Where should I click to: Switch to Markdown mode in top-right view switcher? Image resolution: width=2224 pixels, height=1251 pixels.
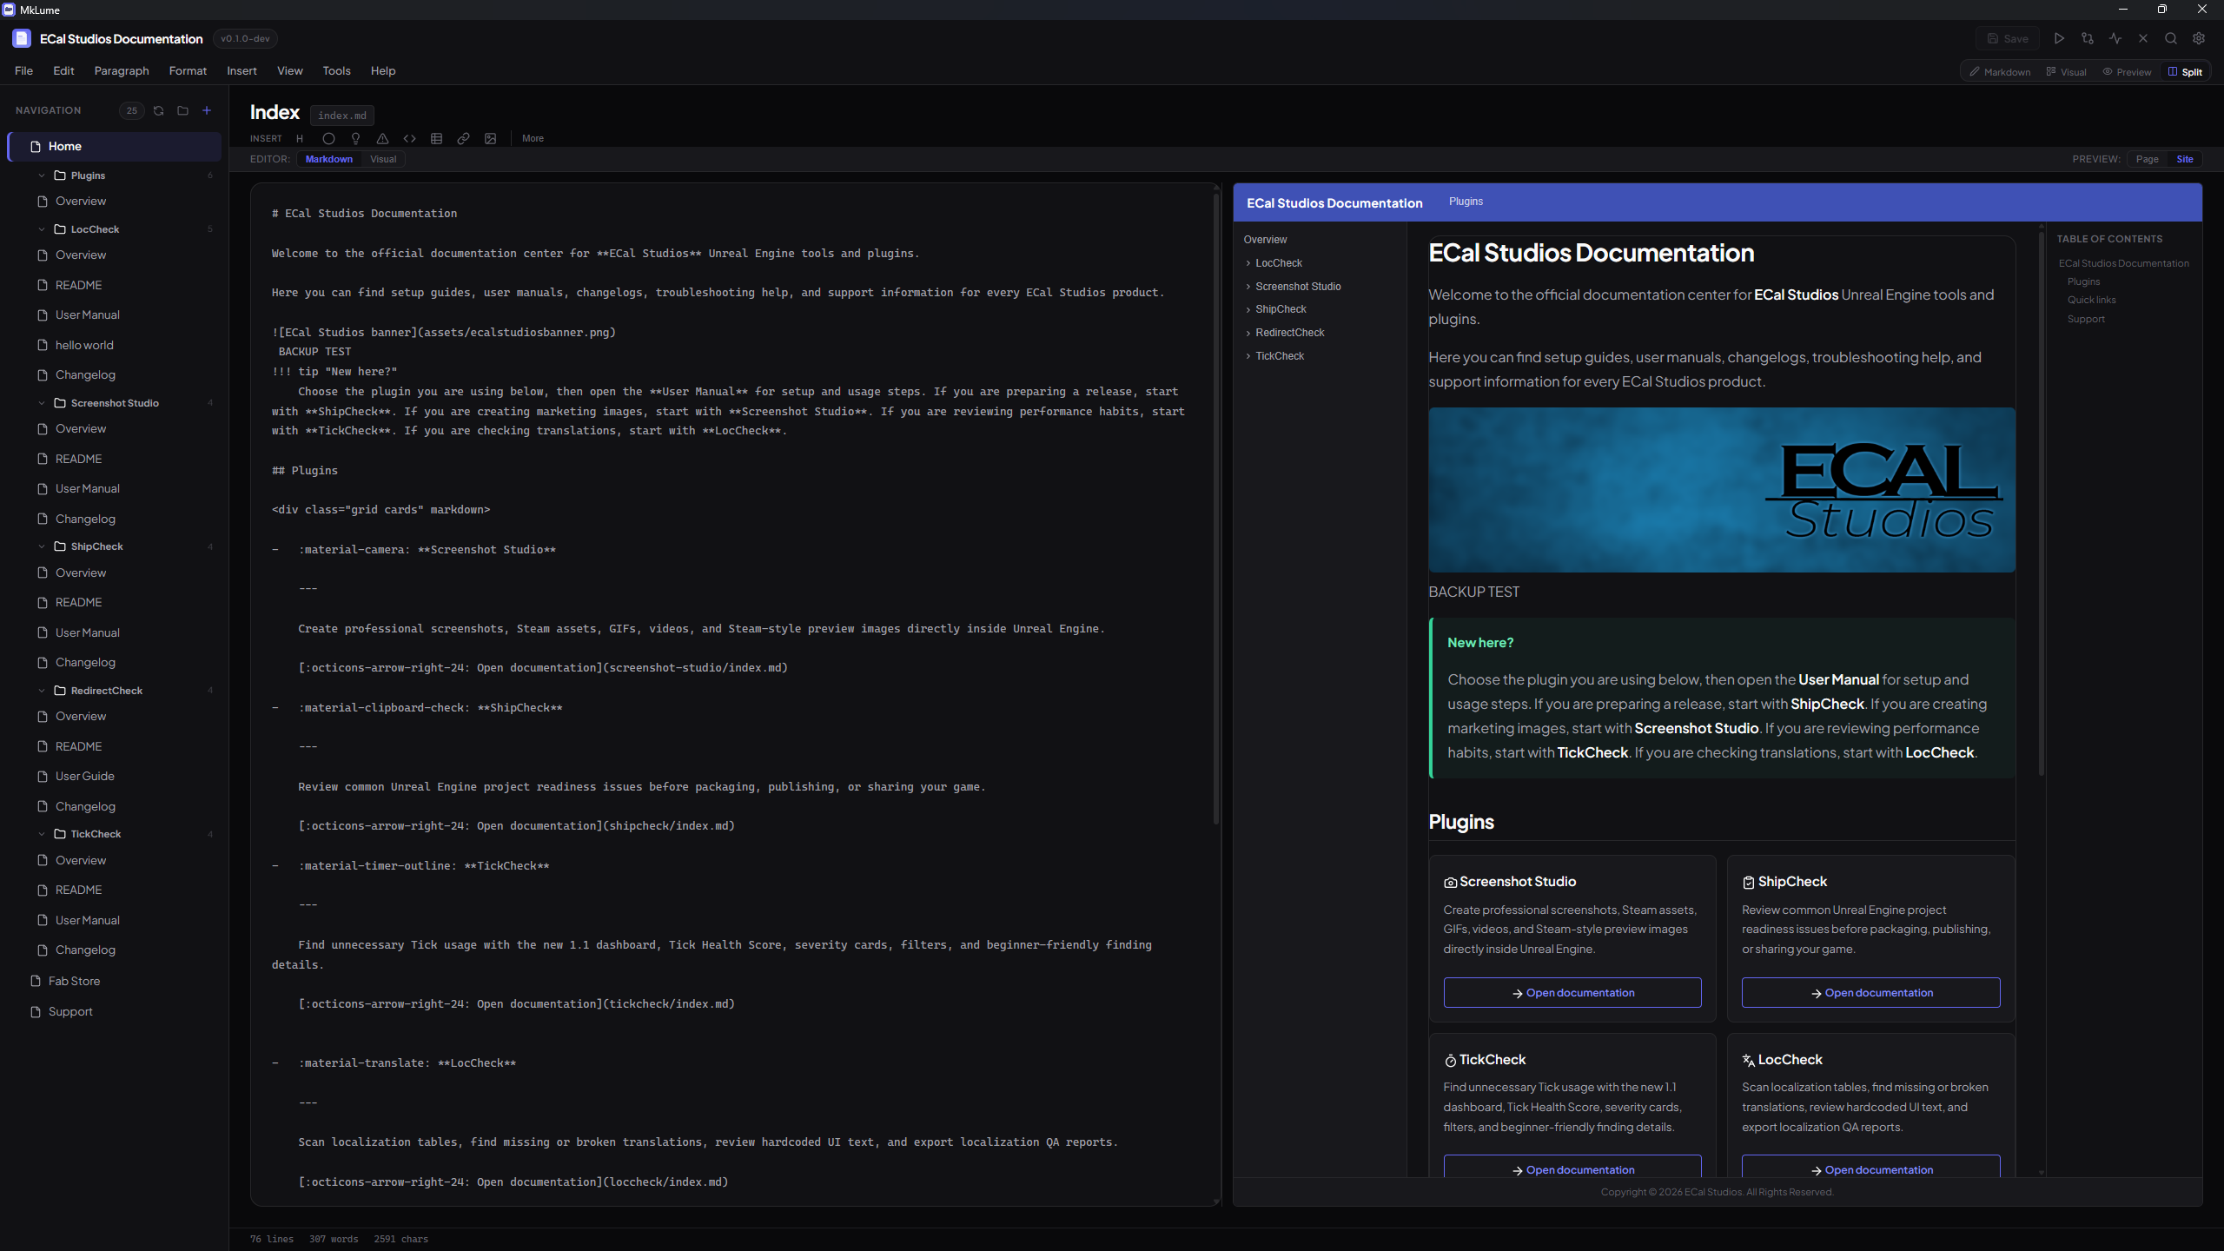2000,72
